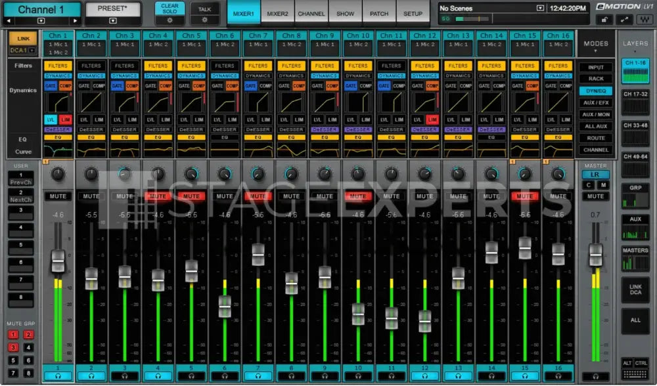Click channel 13 headphone cue icon
Screen dimensions: 657x386
(458, 376)
